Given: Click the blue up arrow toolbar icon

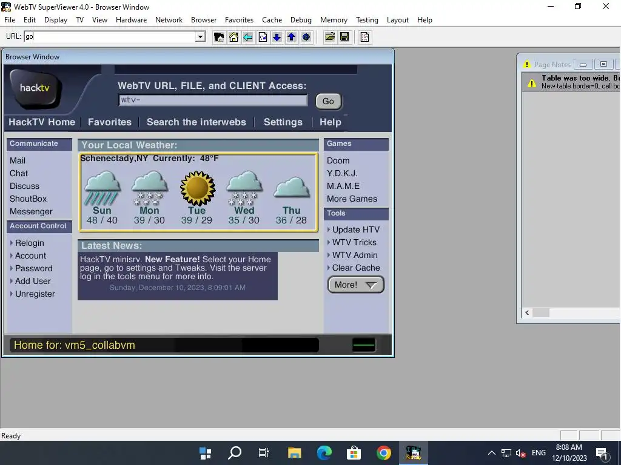Looking at the screenshot, I should pos(292,37).
